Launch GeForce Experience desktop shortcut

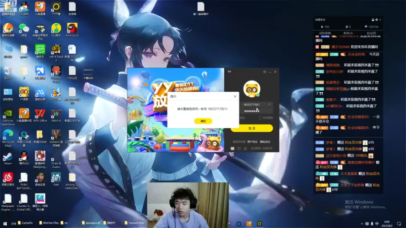click(x=8, y=117)
